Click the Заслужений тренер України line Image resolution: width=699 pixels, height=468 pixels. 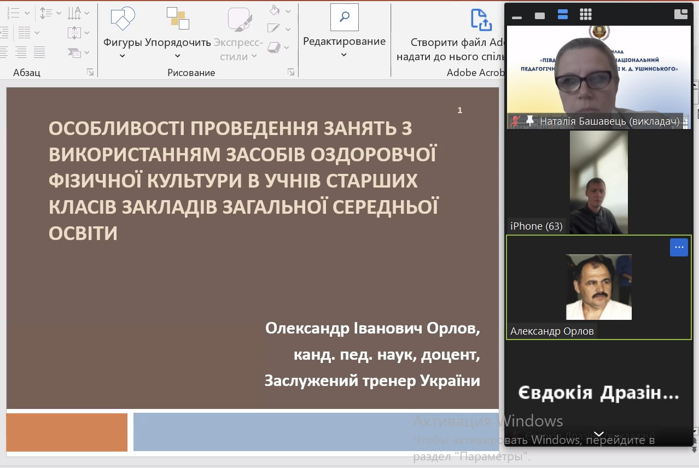372,380
